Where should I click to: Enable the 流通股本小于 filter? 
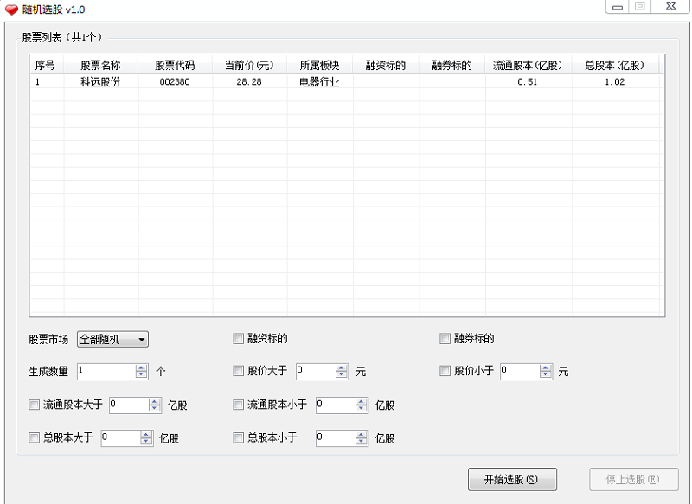point(239,405)
